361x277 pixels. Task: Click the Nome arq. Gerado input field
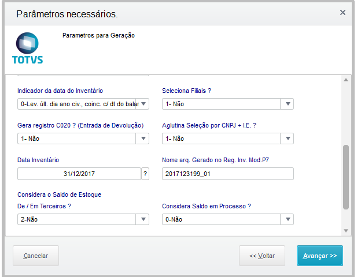coord(228,174)
